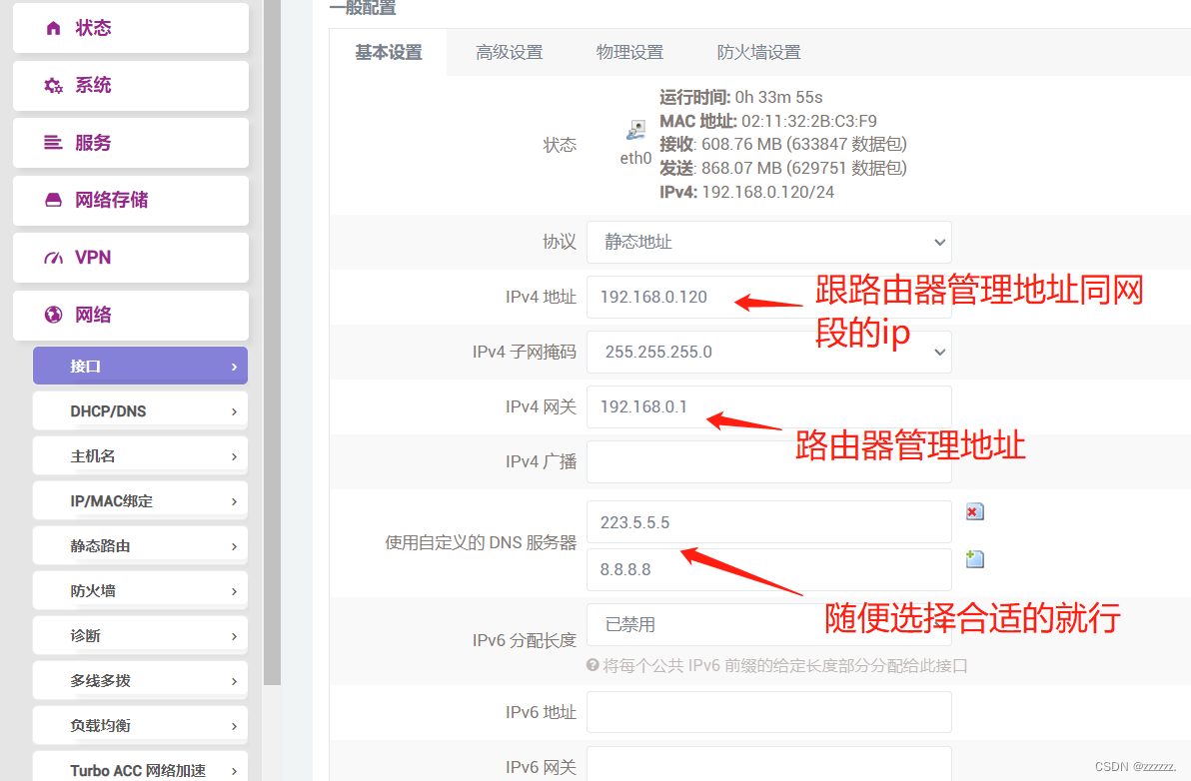The width and height of the screenshot is (1191, 781).
Task: Click the storage drive icon next to 网络存储
Action: click(53, 200)
